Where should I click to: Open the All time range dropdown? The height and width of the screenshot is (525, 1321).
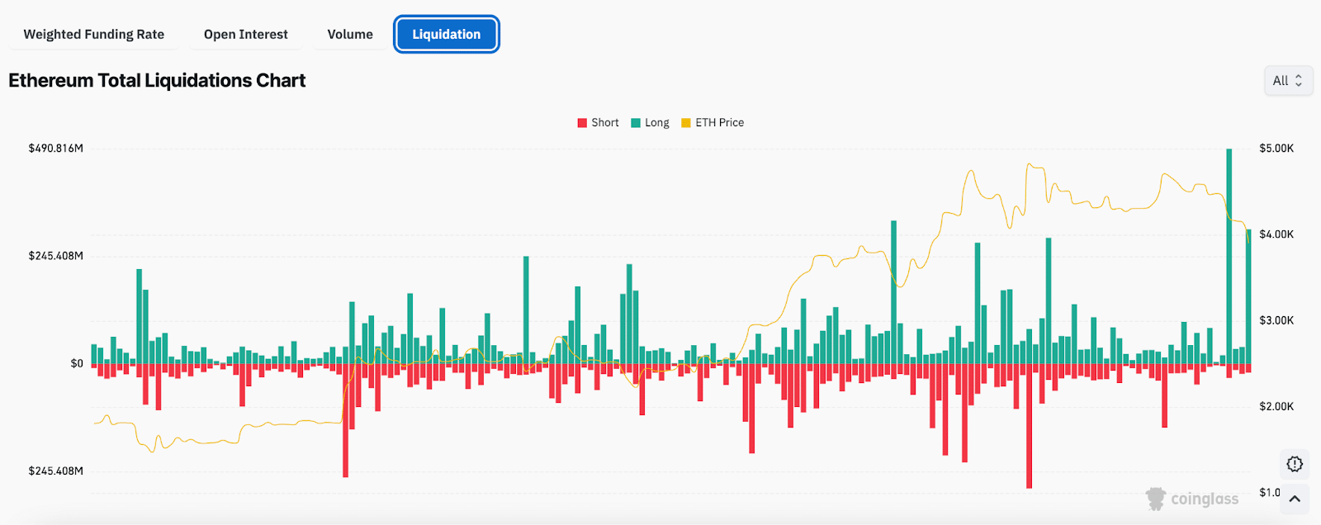click(1287, 81)
